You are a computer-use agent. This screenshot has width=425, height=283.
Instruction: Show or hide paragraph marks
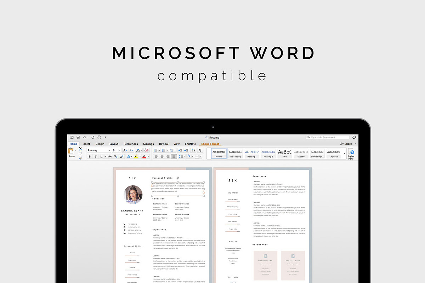pos(200,150)
